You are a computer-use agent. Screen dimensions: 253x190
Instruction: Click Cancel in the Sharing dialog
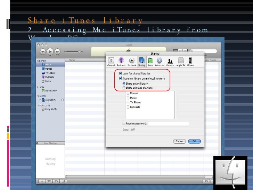click(x=179, y=141)
